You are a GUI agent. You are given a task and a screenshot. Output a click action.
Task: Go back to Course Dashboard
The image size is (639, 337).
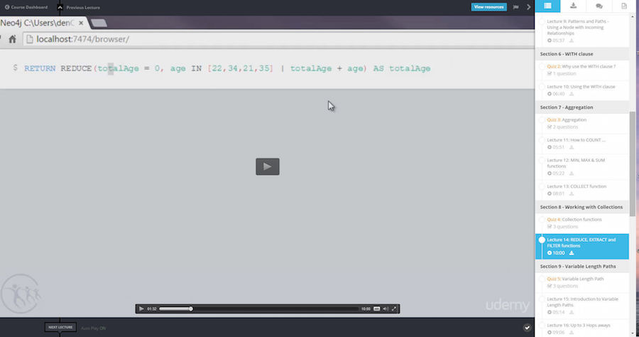26,7
